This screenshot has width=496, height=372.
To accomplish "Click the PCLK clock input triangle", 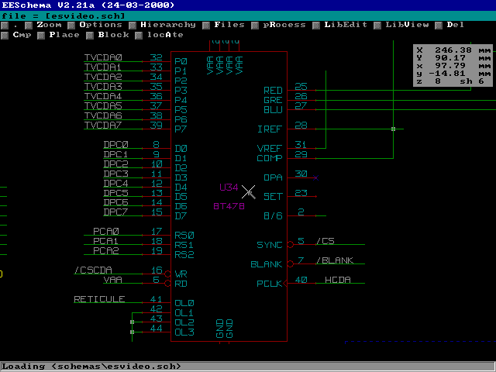I will coord(285,284).
